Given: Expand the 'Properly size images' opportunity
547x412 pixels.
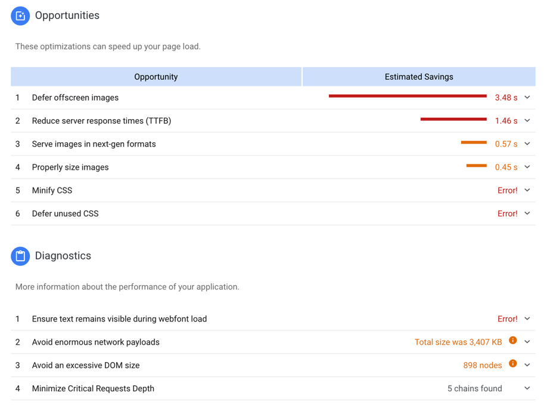Looking at the screenshot, I should 527,167.
